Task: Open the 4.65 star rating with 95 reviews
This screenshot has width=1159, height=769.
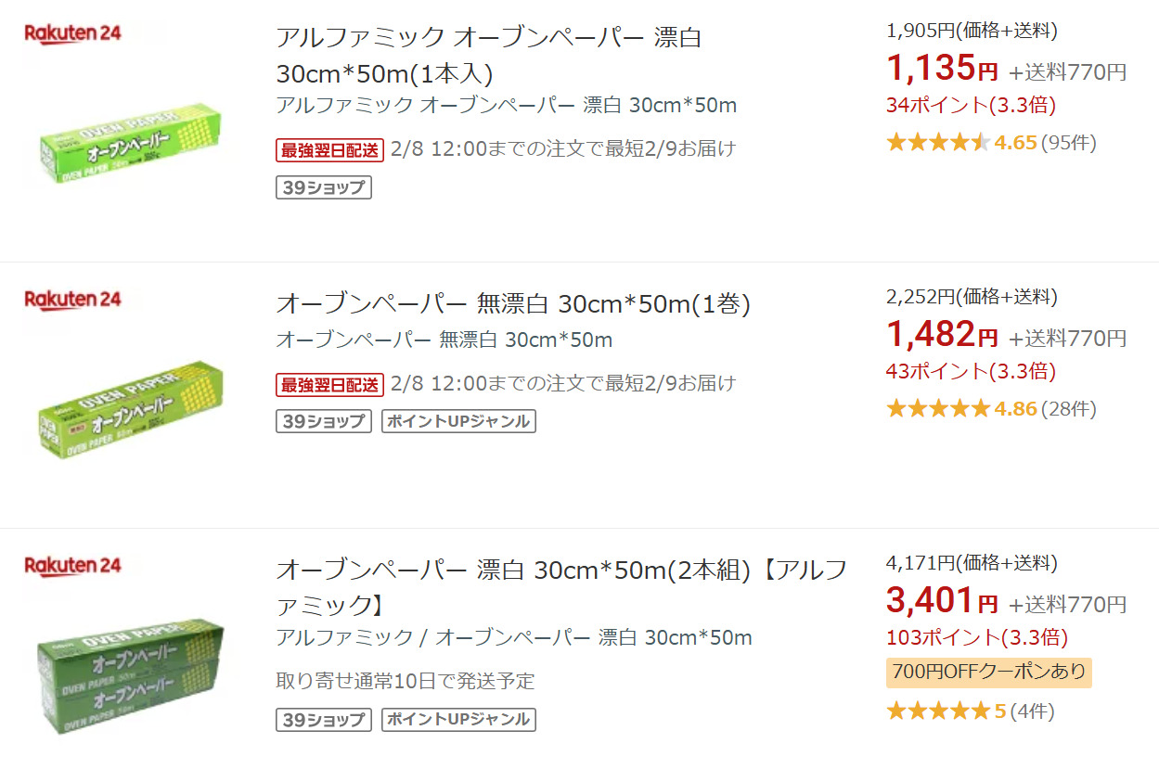Action: coord(990,143)
